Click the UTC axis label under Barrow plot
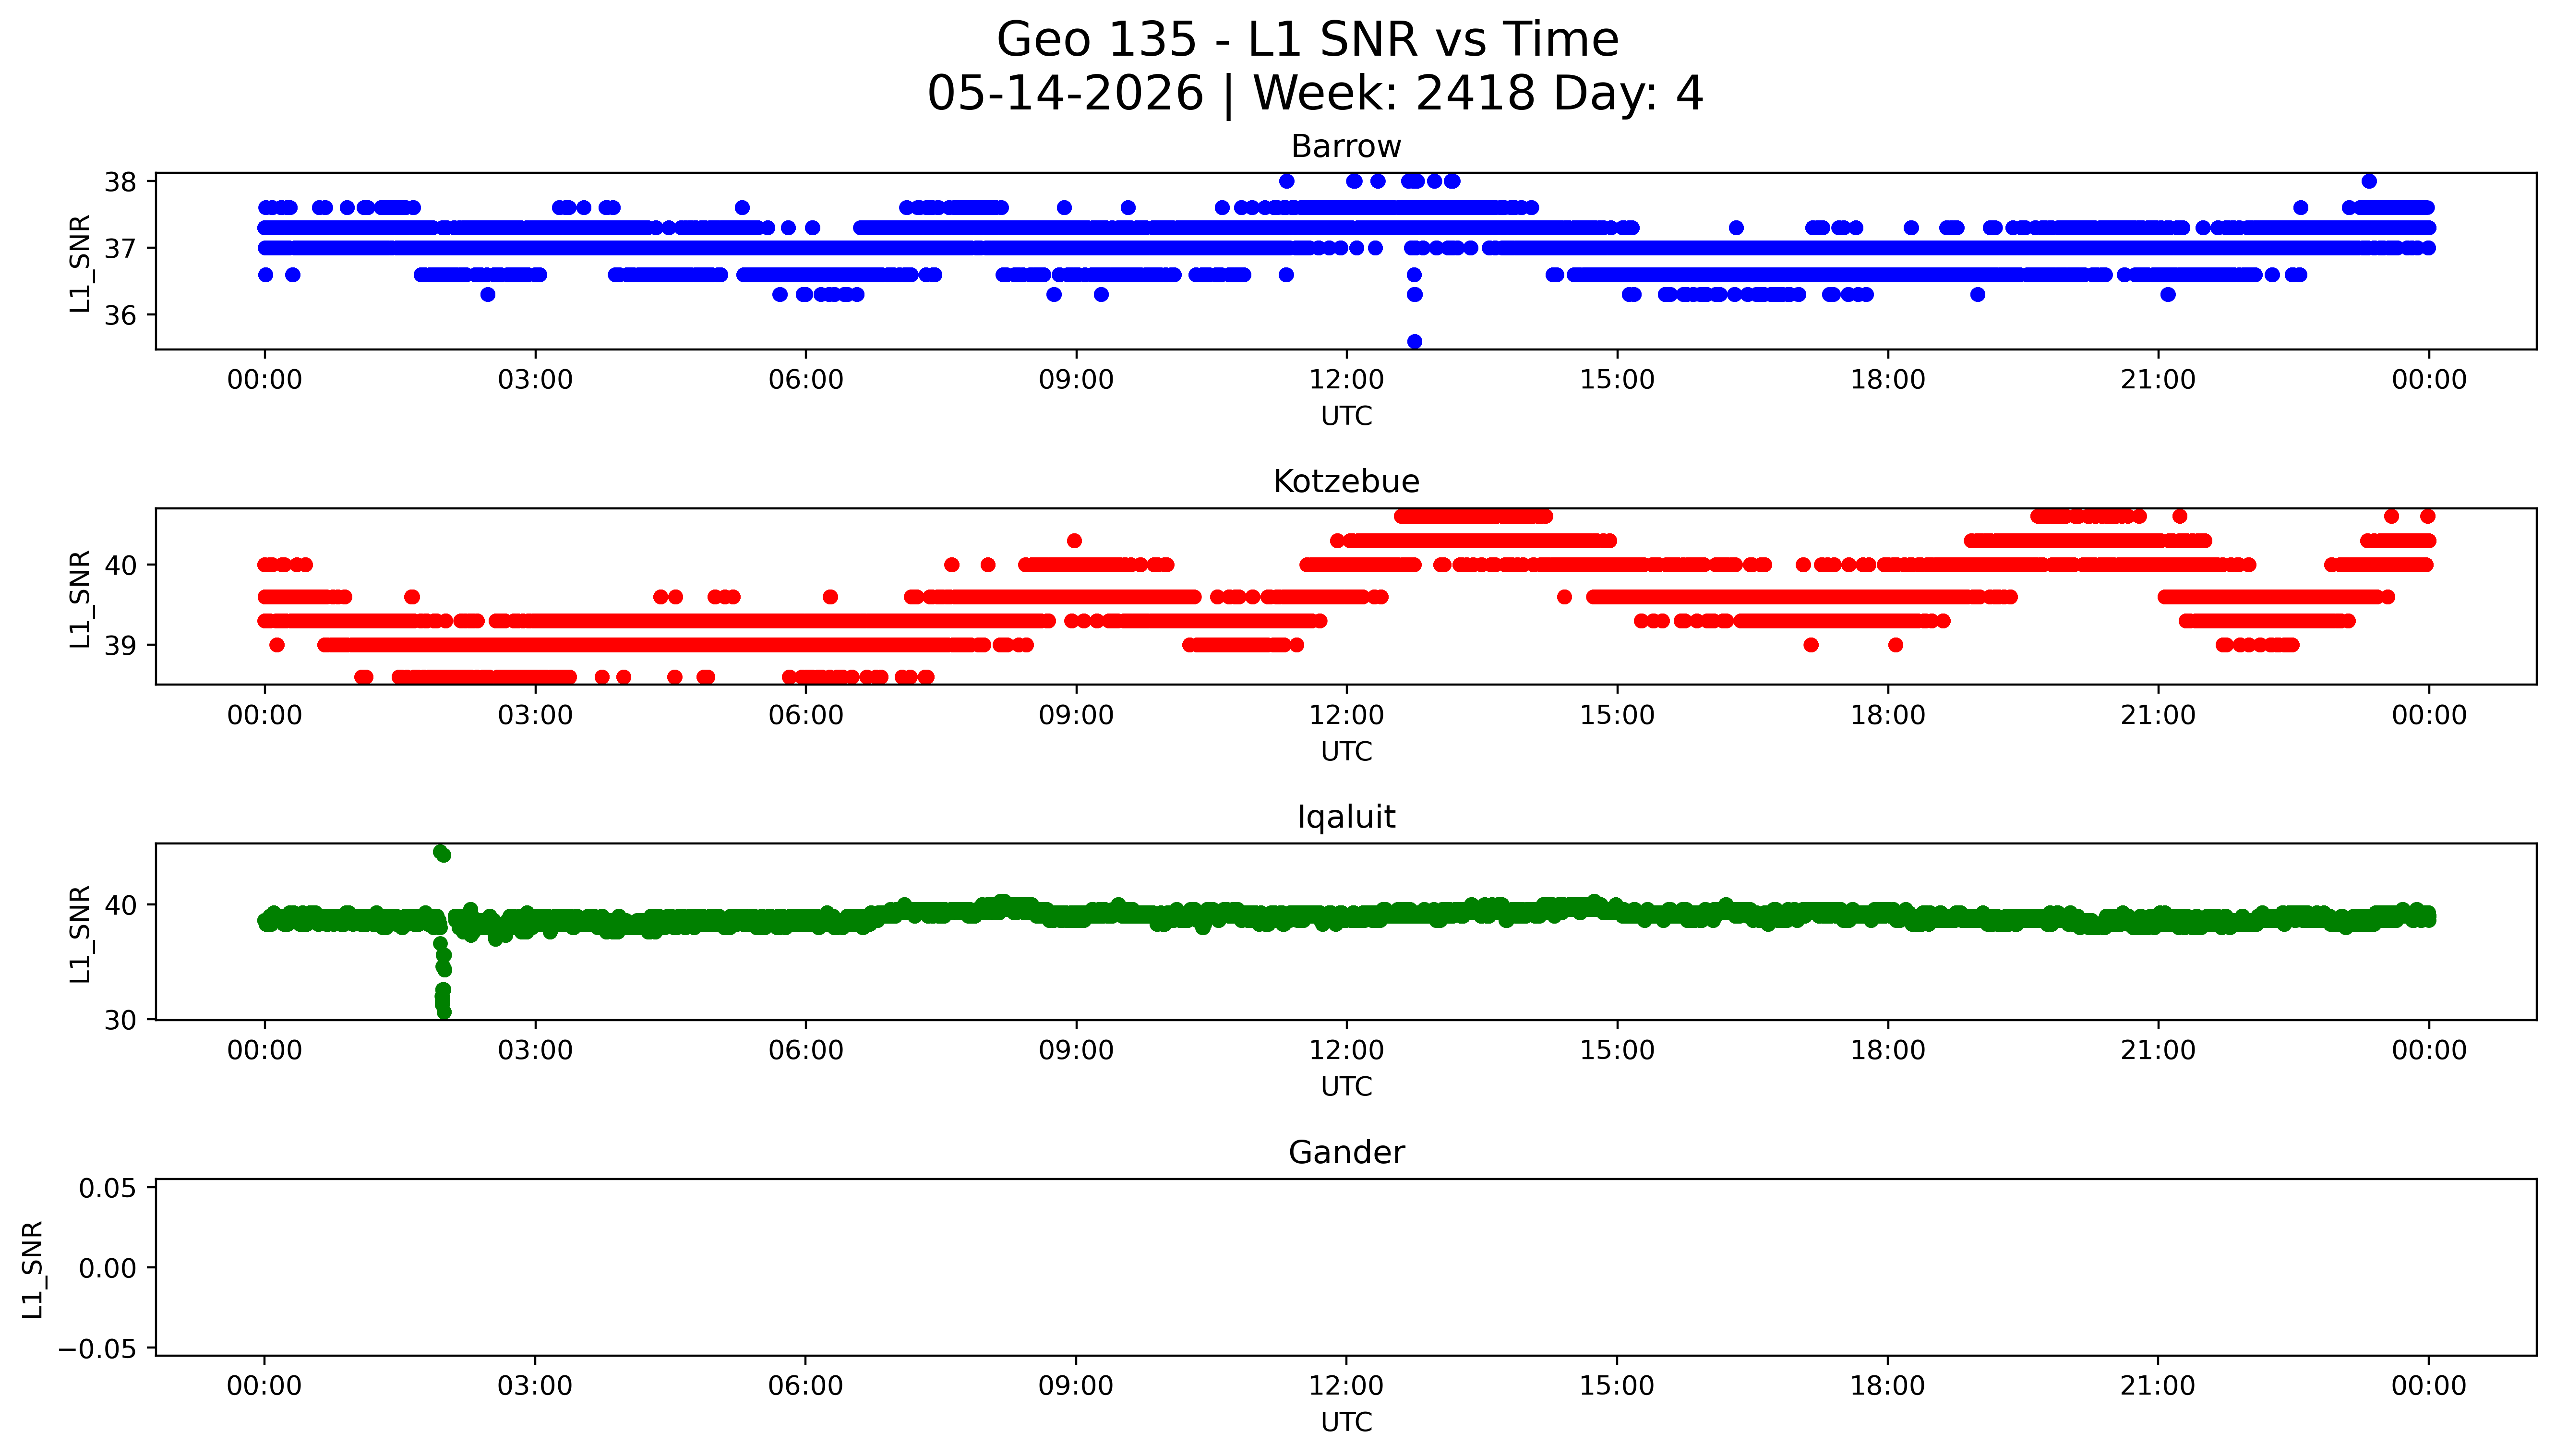 pos(1345,416)
